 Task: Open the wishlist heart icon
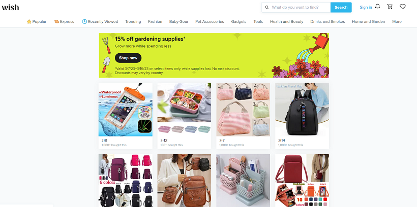tap(403, 7)
